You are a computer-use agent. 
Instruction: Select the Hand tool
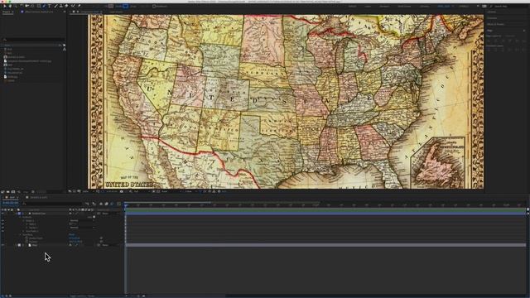coord(10,6)
